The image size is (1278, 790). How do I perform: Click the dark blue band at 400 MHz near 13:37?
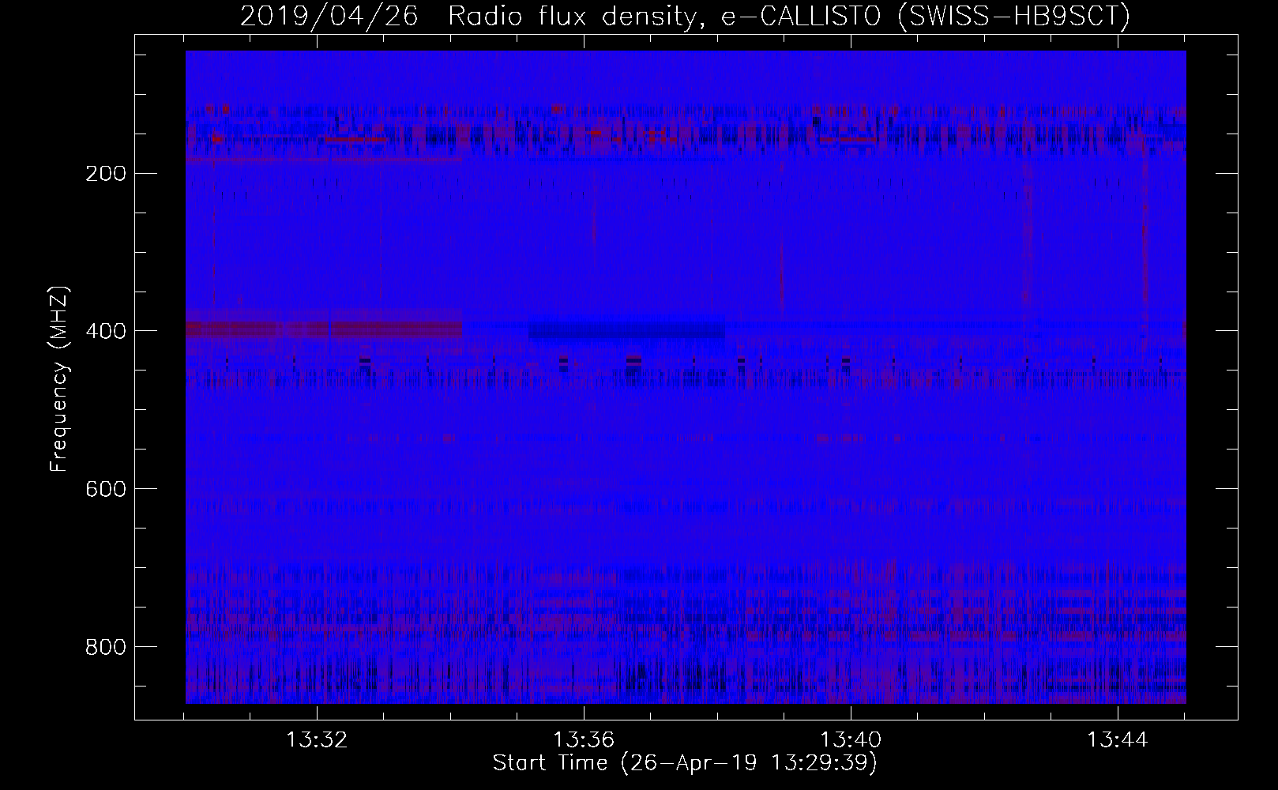[626, 330]
